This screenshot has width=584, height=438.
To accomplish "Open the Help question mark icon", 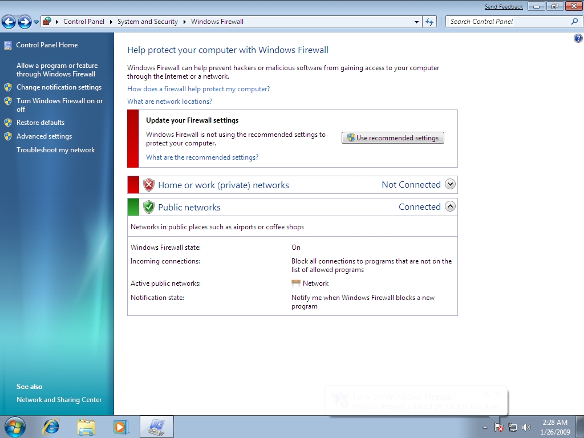I will point(578,39).
